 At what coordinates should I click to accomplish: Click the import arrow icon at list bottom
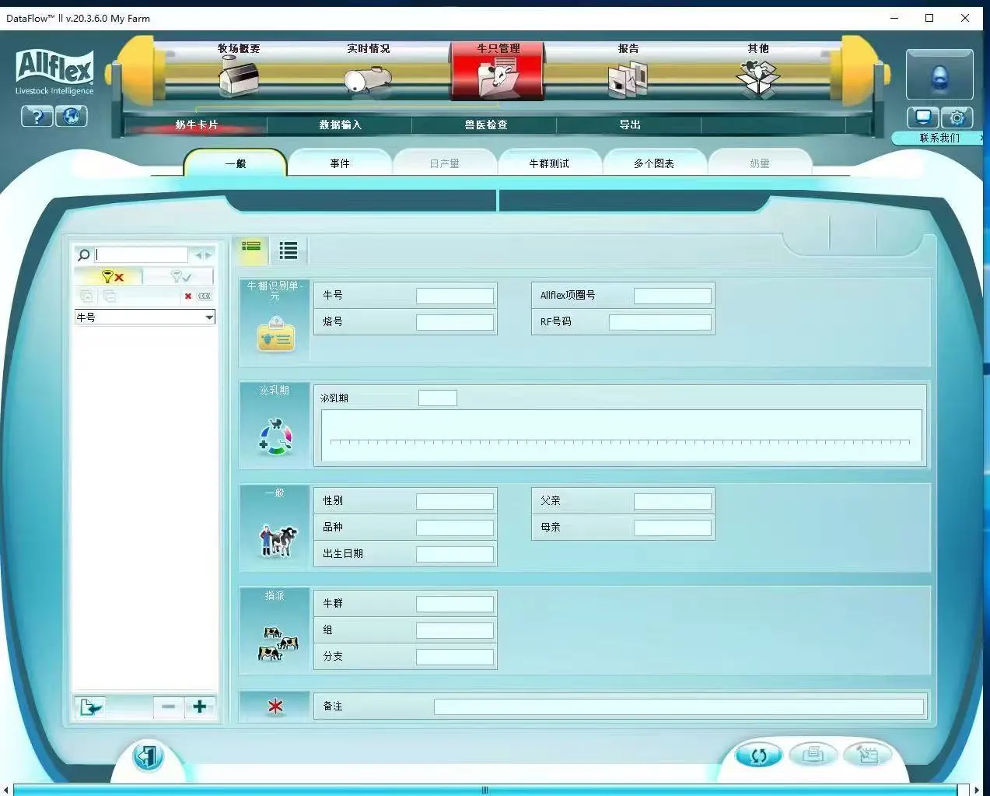tap(91, 707)
